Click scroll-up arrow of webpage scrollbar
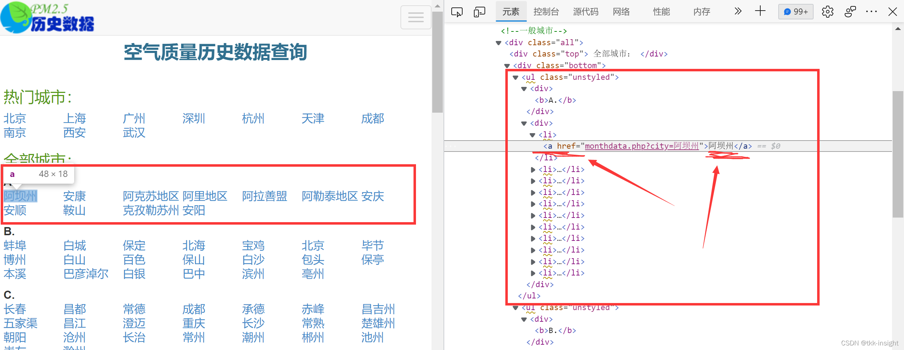 (x=438, y=6)
